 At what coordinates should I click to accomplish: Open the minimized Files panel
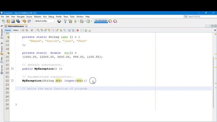(2, 60)
